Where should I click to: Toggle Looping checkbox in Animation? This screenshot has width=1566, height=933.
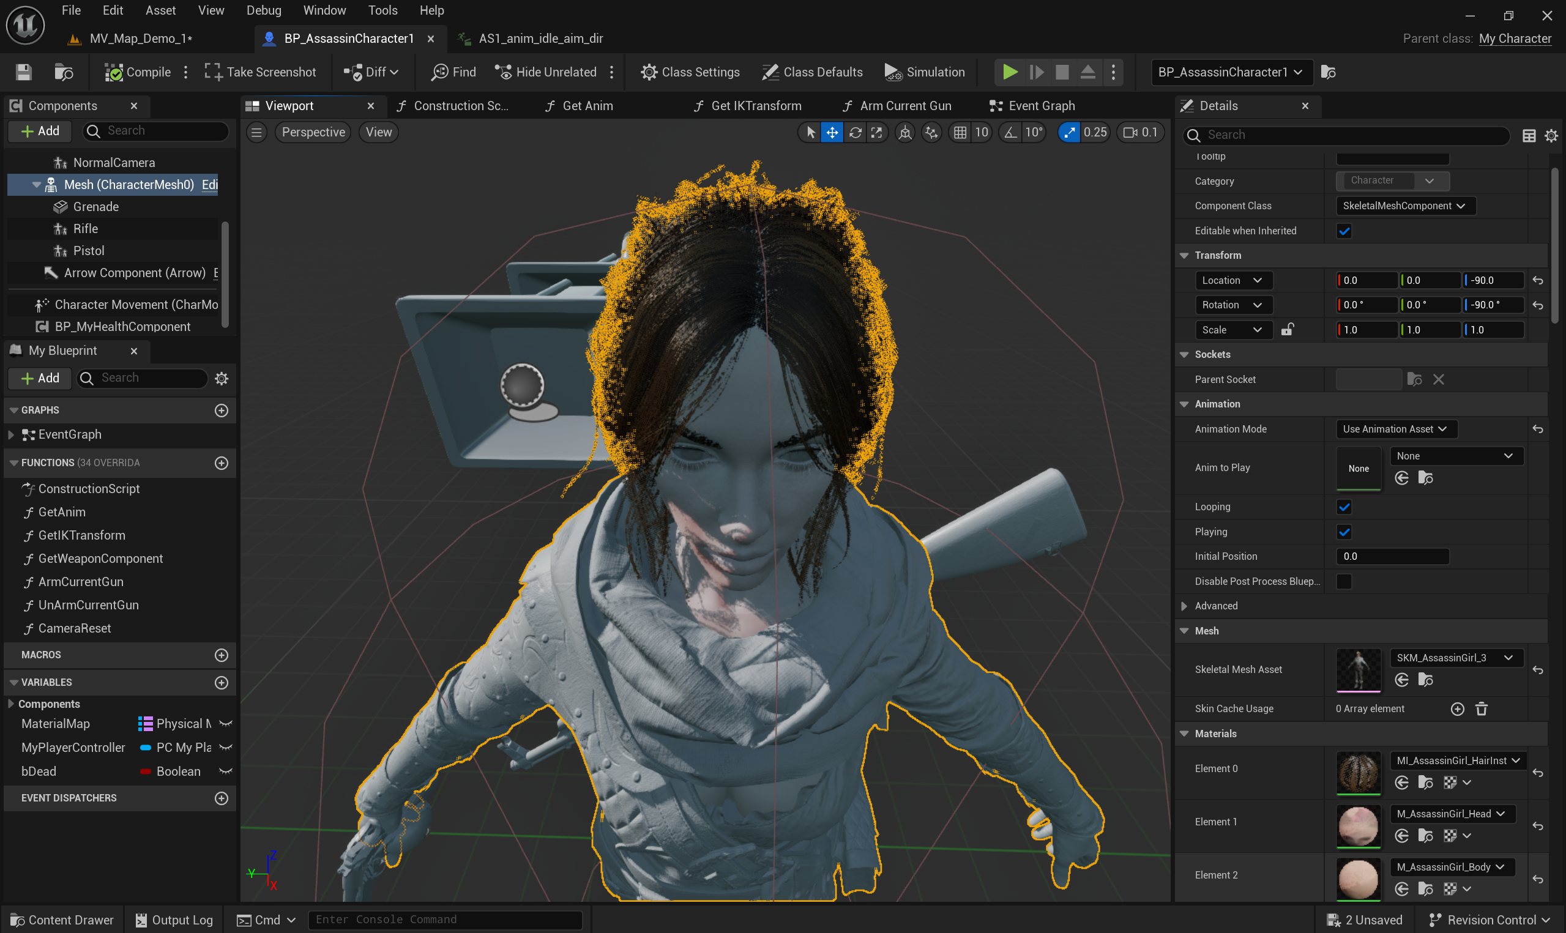tap(1344, 507)
